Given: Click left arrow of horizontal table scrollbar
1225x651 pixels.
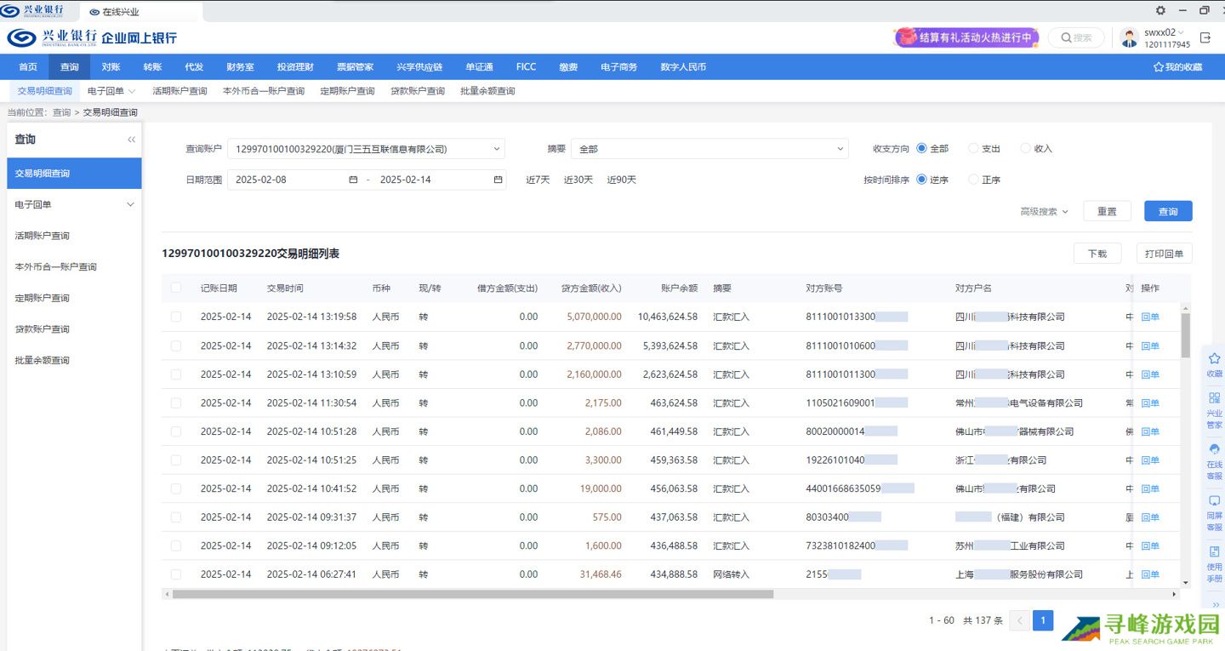Looking at the screenshot, I should point(167,594).
